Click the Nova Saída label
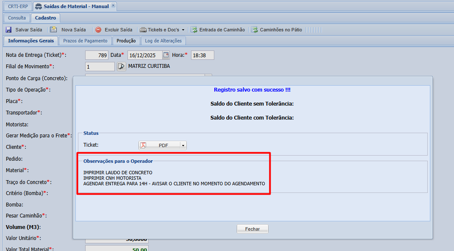The width and height of the screenshot is (454, 251). click(x=74, y=30)
